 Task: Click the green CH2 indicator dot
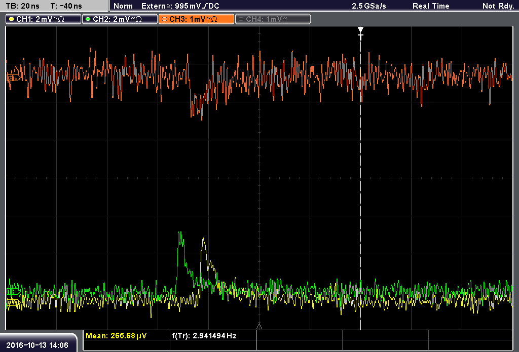pyautogui.click(x=88, y=19)
